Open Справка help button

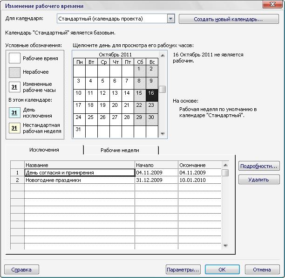tap(21, 270)
